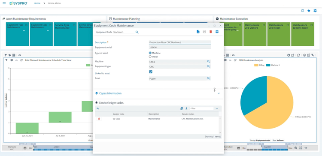
Task: Toggle the eye view icon on the left dashboard
Action: tap(20, 55)
